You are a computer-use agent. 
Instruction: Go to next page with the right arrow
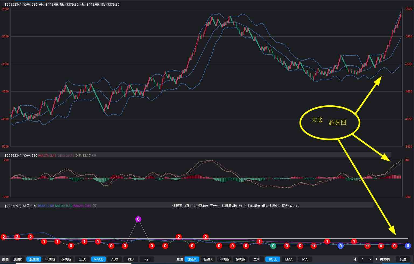click(x=376, y=259)
